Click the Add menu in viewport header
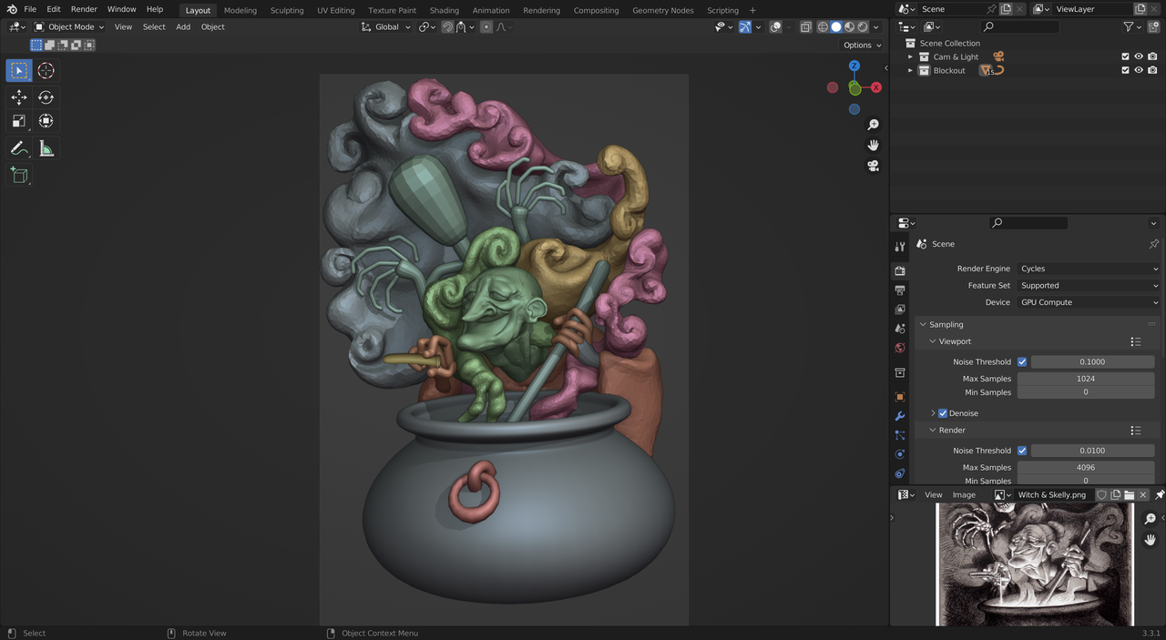Image resolution: width=1166 pixels, height=640 pixels. pyautogui.click(x=183, y=26)
